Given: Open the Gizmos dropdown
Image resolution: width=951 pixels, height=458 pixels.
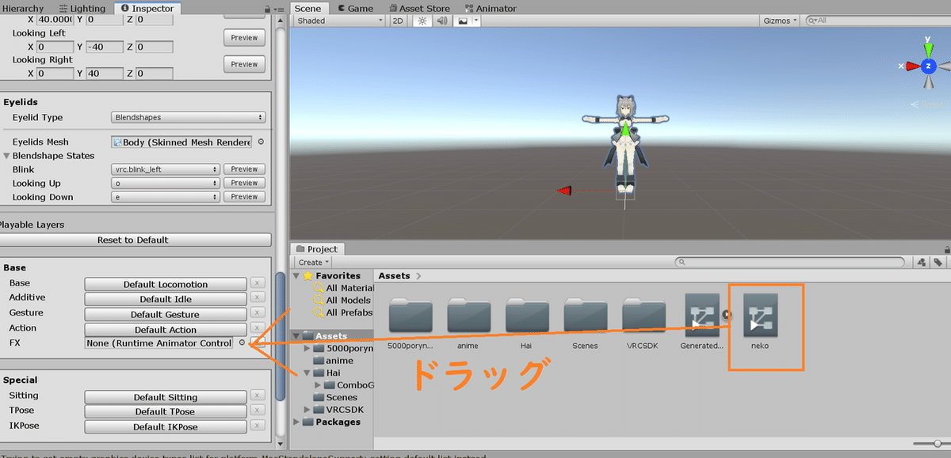Looking at the screenshot, I should click(780, 21).
